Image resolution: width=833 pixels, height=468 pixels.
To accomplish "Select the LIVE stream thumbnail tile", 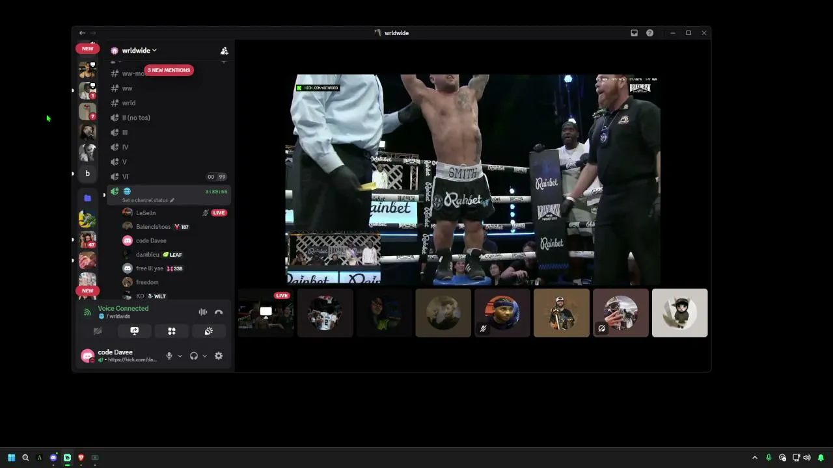I will click(x=266, y=313).
